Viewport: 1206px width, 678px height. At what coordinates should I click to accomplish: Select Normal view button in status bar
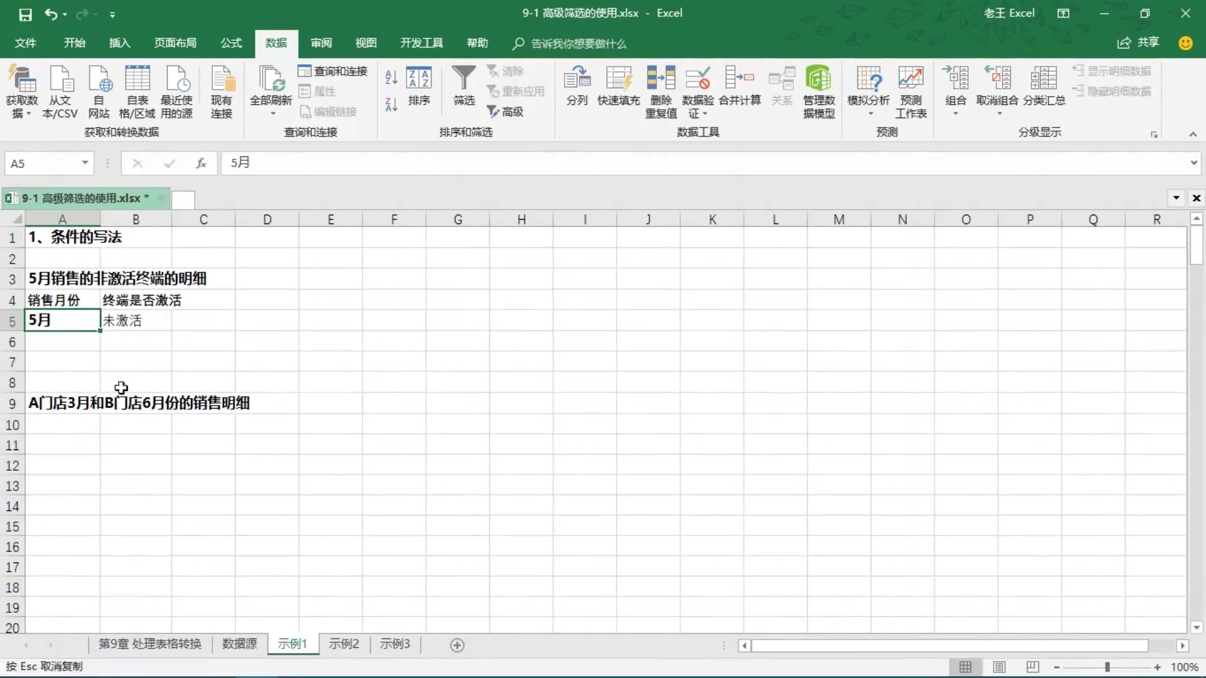[x=965, y=667]
